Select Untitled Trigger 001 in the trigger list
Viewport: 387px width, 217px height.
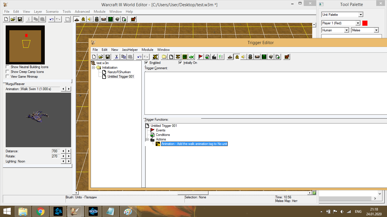(121, 77)
